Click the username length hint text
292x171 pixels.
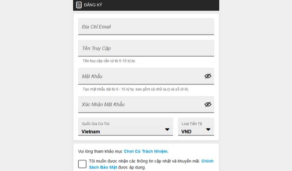[109, 61]
